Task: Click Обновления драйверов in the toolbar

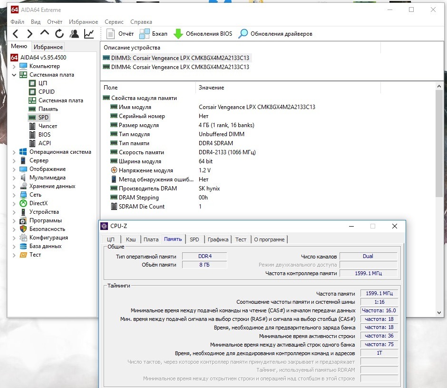Action: (x=275, y=34)
